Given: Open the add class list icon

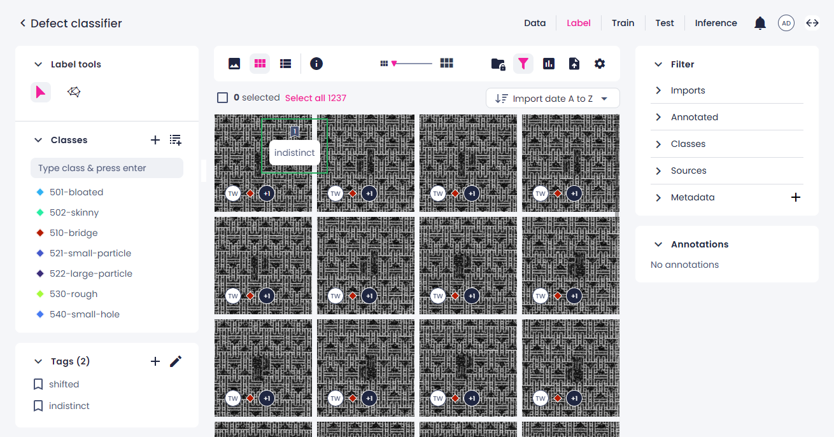Looking at the screenshot, I should pos(176,140).
